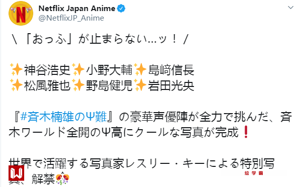Open the @NetflixJP_Anime handle link

pos(71,18)
